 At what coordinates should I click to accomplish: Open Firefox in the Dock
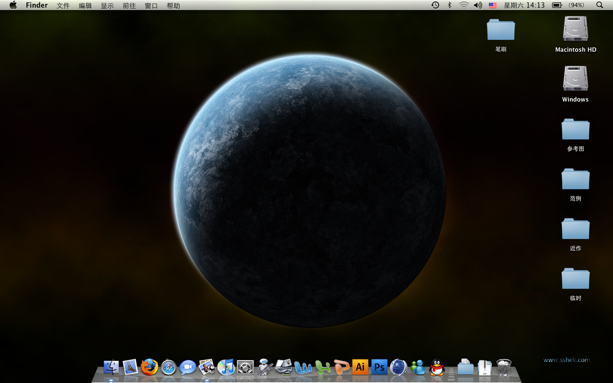point(149,367)
